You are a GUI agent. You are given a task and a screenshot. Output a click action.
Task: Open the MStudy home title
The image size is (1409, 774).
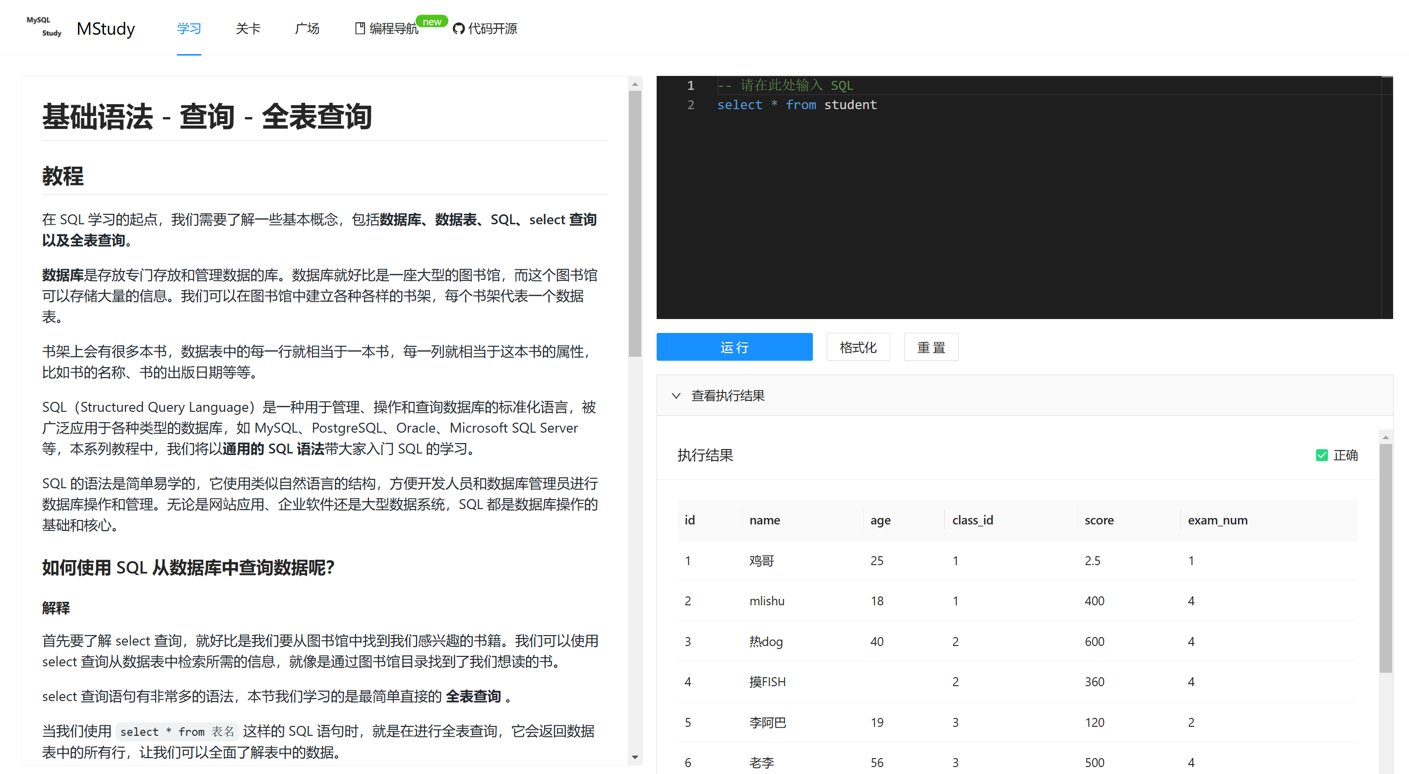[106, 28]
